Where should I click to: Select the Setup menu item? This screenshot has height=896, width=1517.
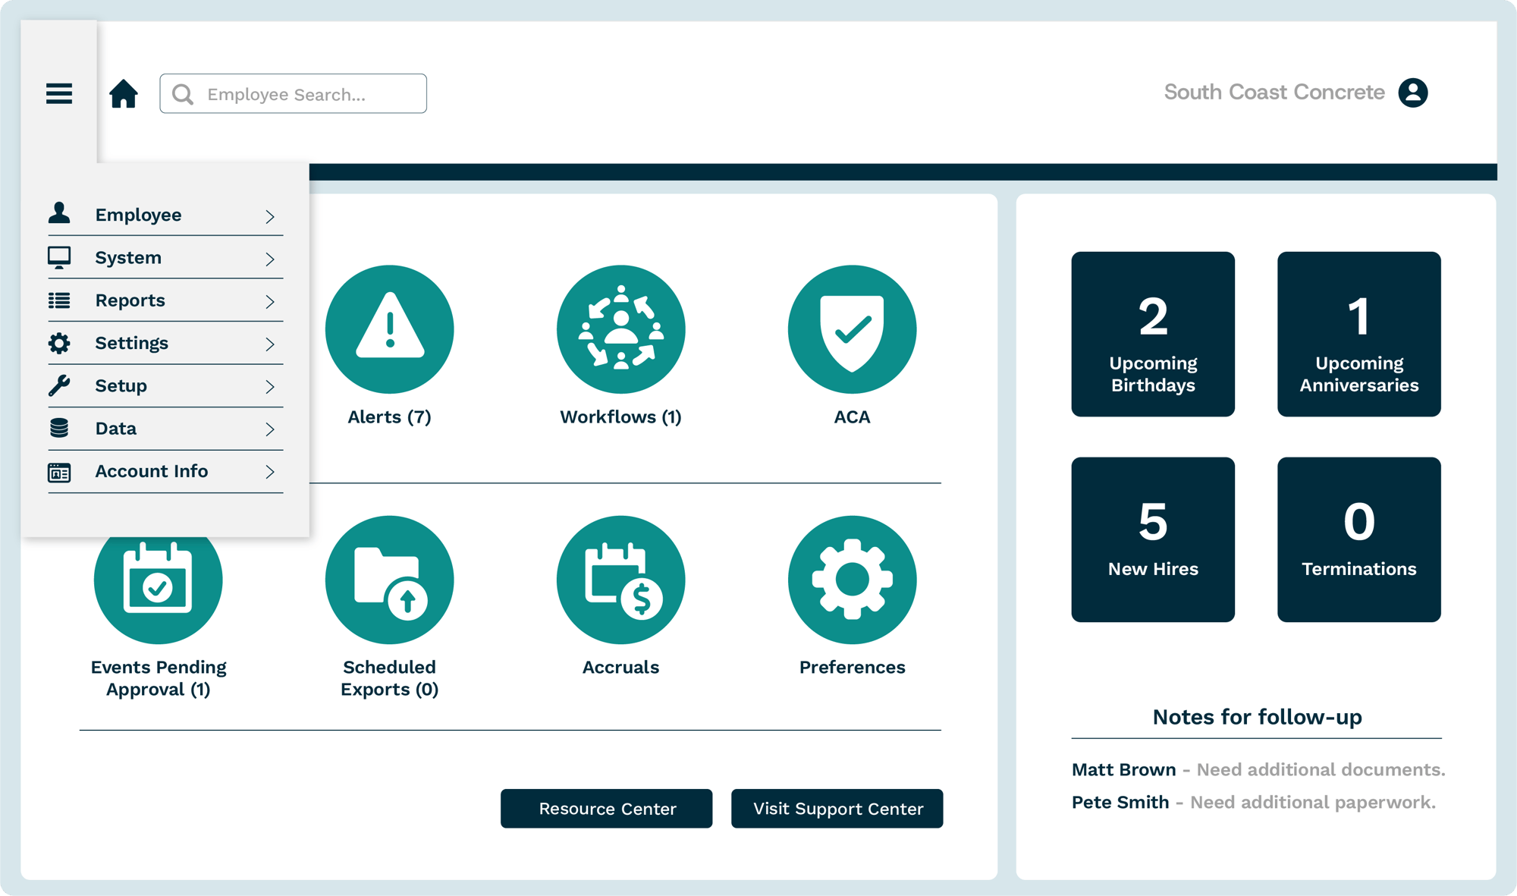(x=165, y=385)
